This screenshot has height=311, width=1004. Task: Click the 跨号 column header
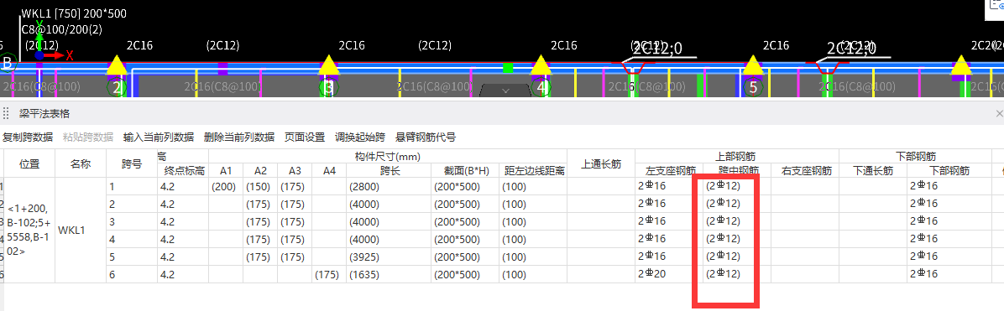pos(131,163)
